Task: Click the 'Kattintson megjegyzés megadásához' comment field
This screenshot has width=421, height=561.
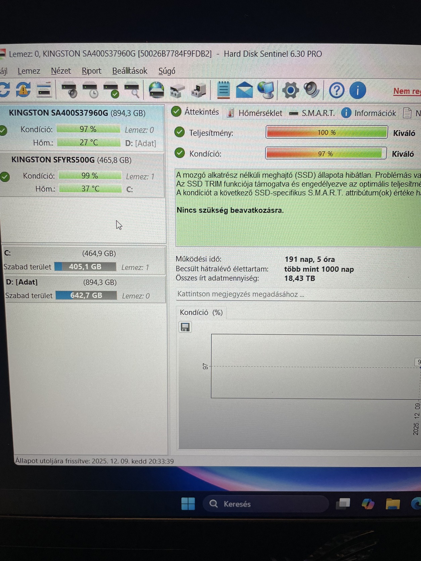Action: [x=298, y=294]
